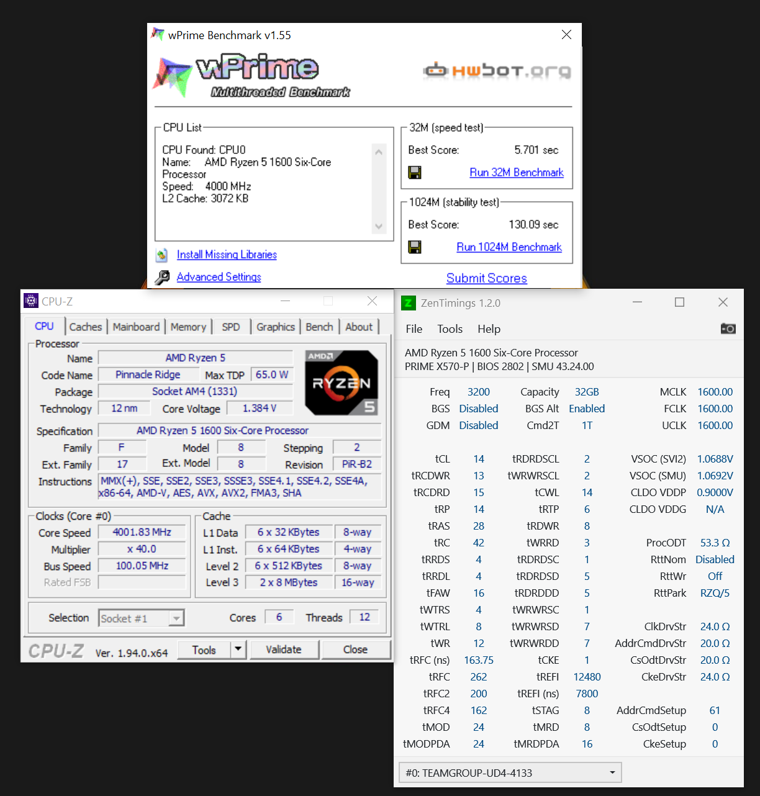The width and height of the screenshot is (760, 796).
Task: Open the SPD tab in CPU-Z
Action: pos(231,327)
